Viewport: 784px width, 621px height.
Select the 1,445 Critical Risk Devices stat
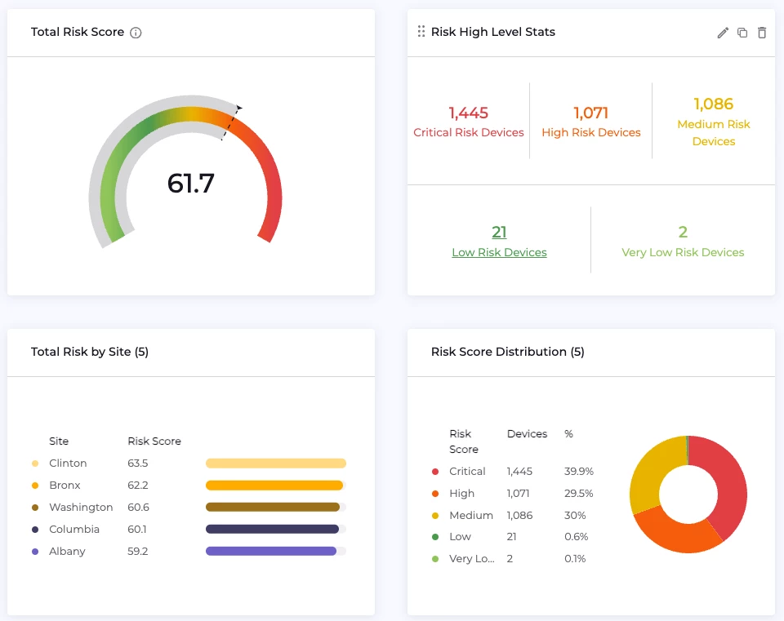click(x=469, y=113)
